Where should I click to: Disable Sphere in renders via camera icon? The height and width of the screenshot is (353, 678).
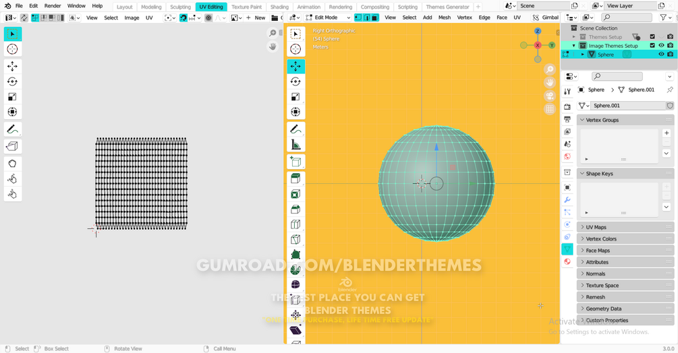coord(670,55)
